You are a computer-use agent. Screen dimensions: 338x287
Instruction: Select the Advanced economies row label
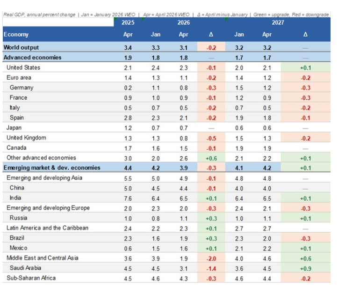[32, 58]
